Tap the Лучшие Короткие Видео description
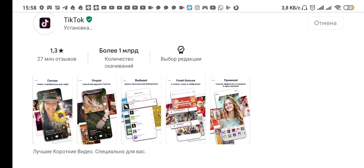364x168 pixels. (89, 151)
